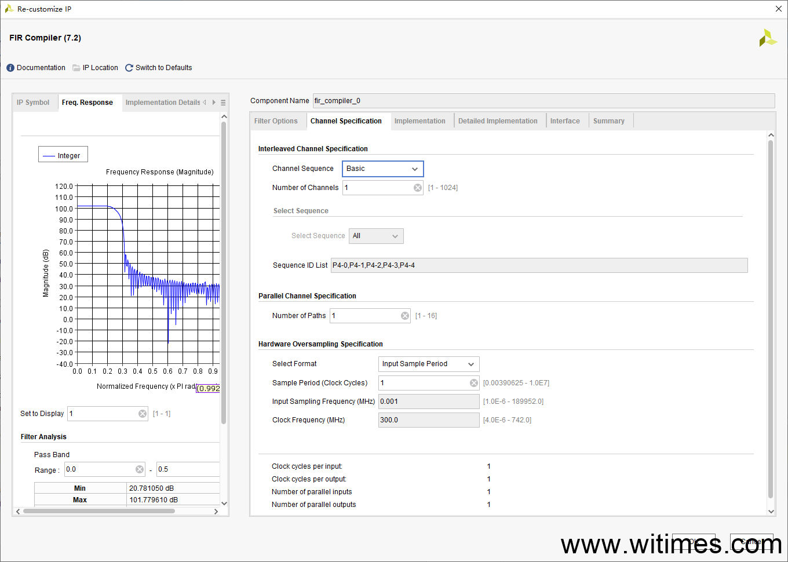Clear the Number of Paths field
The width and height of the screenshot is (788, 562).
405,316
